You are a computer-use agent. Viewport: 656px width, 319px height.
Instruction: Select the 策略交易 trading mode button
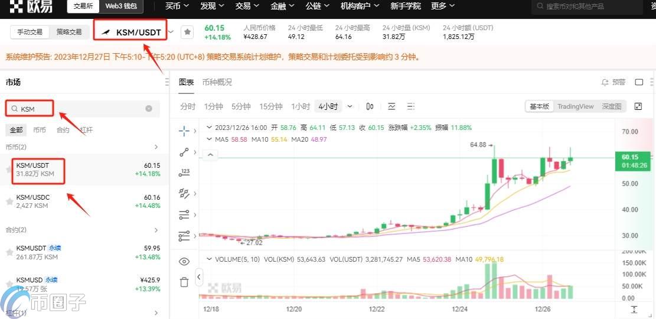(69, 32)
